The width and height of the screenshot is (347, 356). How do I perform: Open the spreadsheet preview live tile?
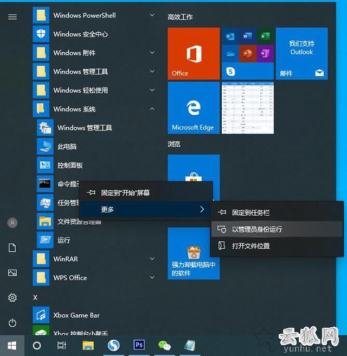pos(248,108)
